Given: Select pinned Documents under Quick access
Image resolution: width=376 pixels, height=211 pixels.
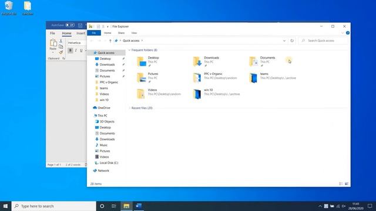Looking at the screenshot, I should [x=107, y=70].
